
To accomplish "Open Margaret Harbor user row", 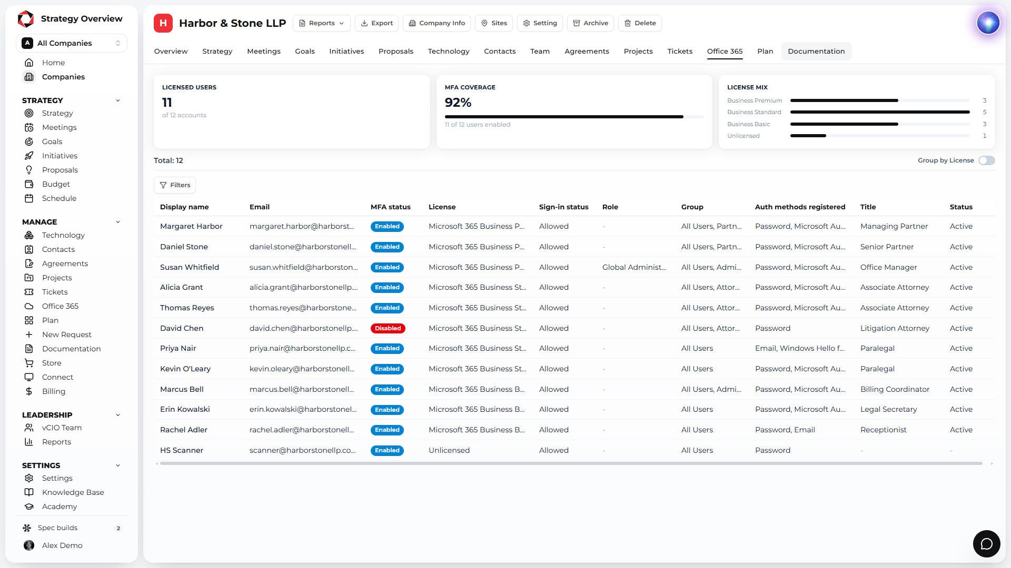I will [574, 226].
